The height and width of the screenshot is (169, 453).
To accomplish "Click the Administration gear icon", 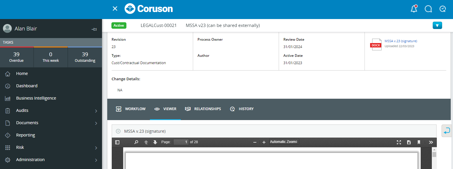I will [8, 160].
